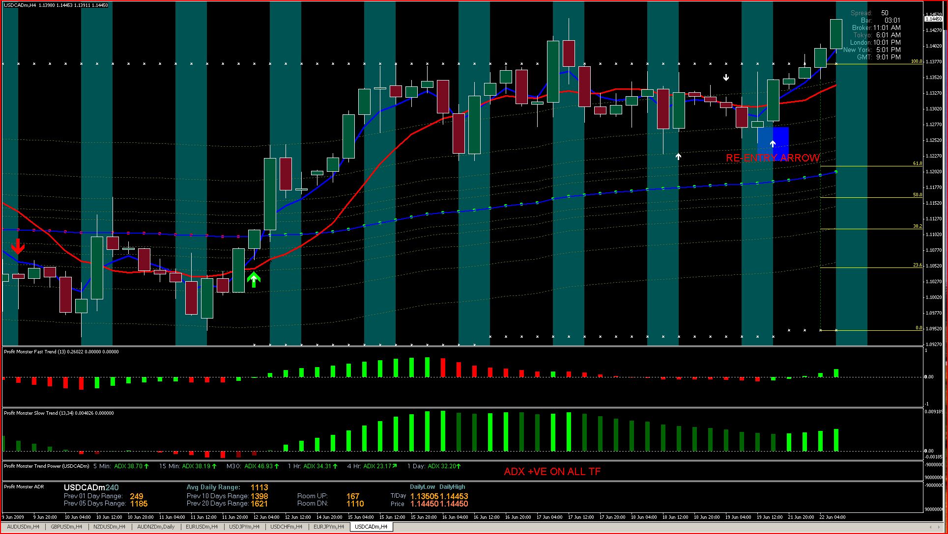Click the Tokyo time 6:01 AM

click(x=889, y=35)
